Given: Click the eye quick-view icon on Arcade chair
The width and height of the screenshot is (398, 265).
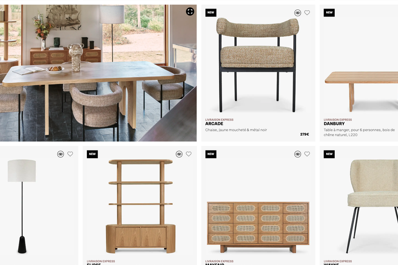Looking at the screenshot, I should [x=297, y=13].
